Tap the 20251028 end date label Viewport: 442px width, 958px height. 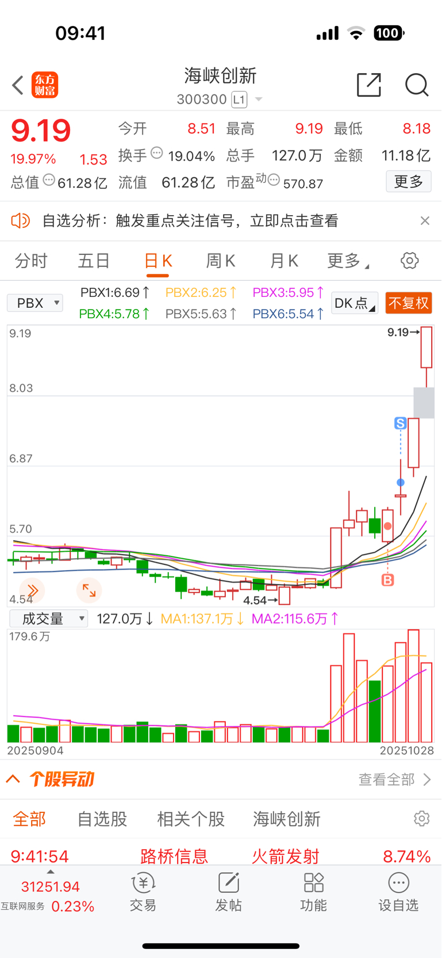[407, 750]
